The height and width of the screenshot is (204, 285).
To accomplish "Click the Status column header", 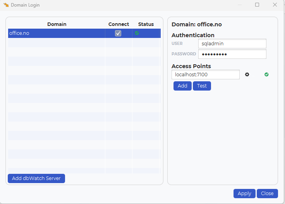I will (146, 24).
